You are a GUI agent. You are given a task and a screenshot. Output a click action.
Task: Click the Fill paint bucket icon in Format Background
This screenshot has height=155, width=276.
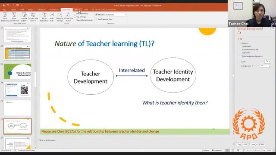pos(239,33)
